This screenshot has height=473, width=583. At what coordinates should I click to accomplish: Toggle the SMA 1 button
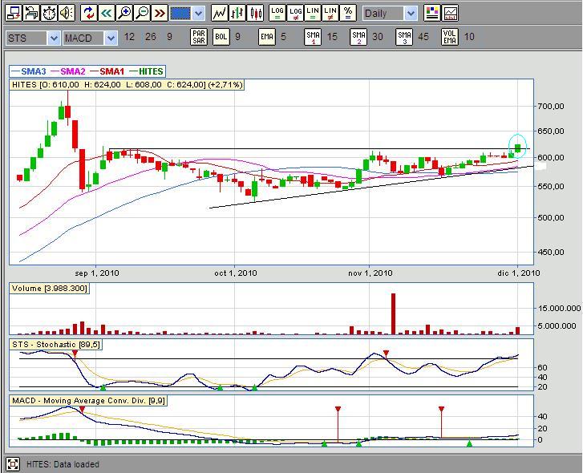(x=313, y=37)
